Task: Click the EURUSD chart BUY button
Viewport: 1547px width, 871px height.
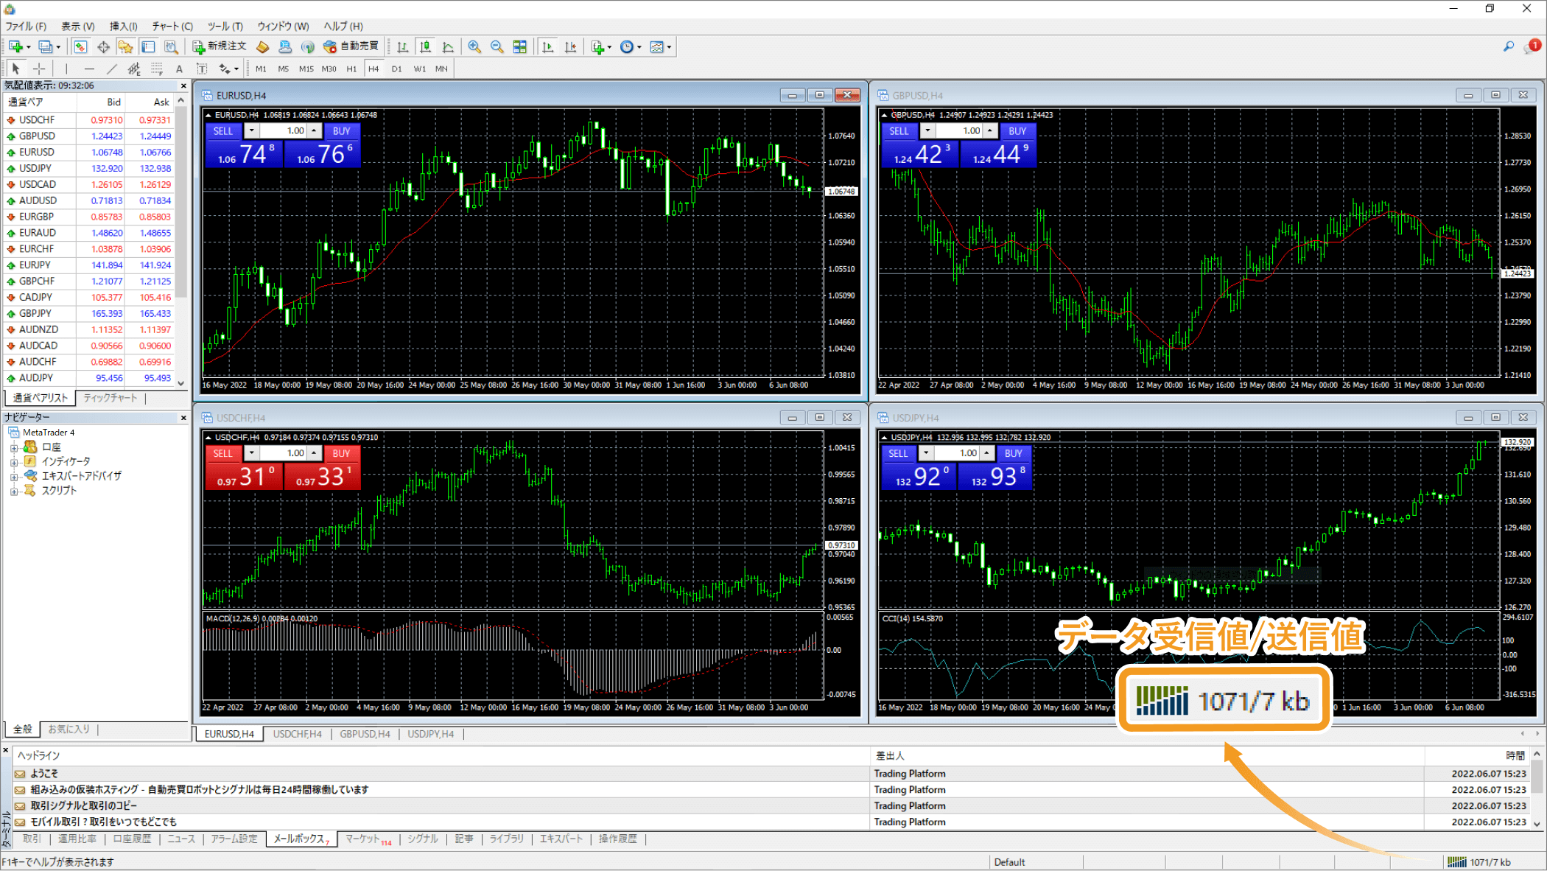Action: pyautogui.click(x=341, y=131)
